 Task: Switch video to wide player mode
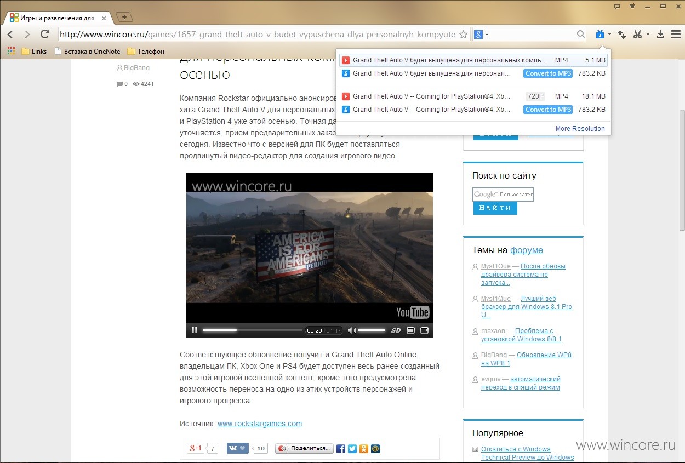tap(410, 330)
